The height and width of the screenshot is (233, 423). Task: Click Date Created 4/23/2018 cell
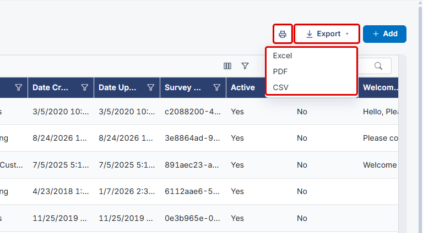[61, 191]
